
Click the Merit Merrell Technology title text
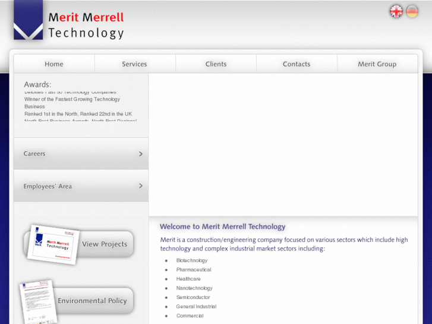pos(86,25)
